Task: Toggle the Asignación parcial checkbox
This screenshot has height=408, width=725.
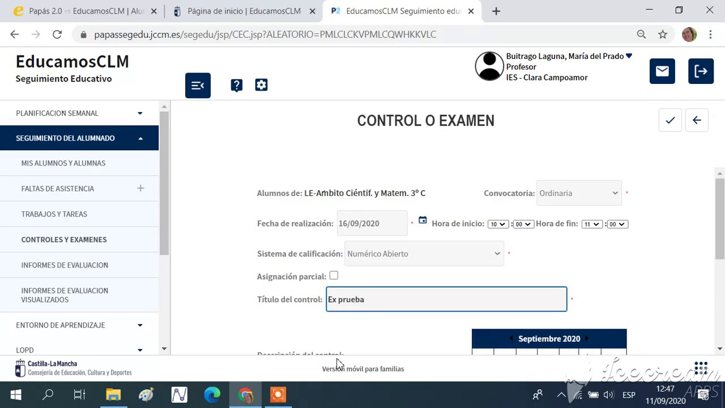Action: [x=334, y=275]
